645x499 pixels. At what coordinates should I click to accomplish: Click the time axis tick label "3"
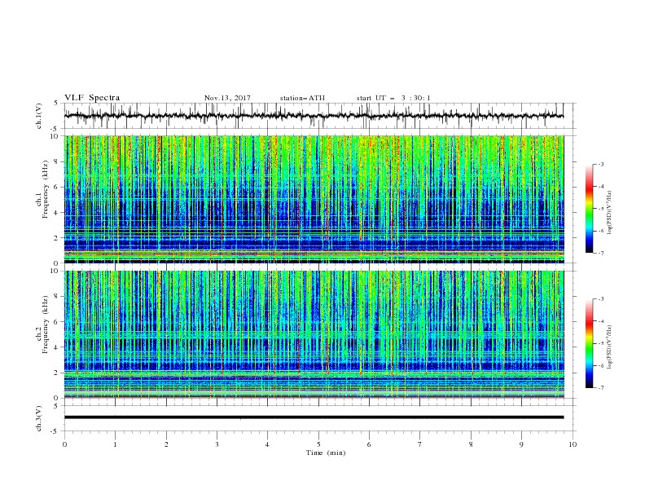pyautogui.click(x=217, y=444)
